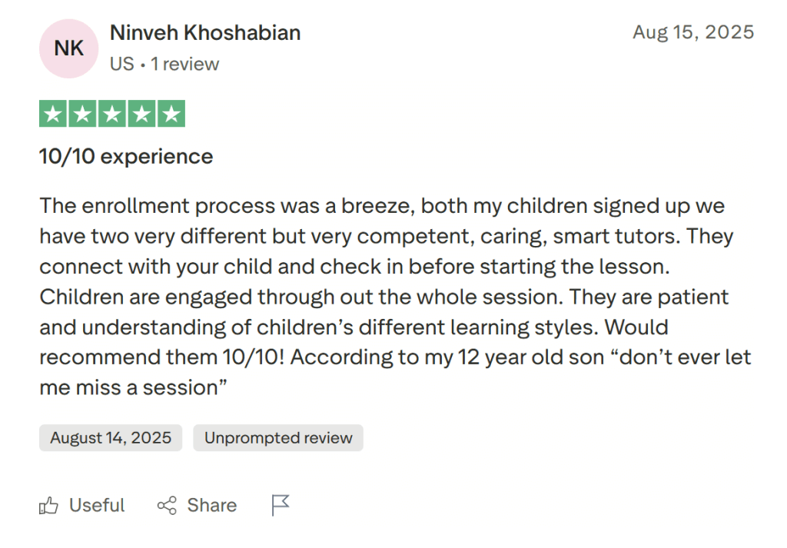
Task: Click the Share label to share the review
Action: click(213, 505)
